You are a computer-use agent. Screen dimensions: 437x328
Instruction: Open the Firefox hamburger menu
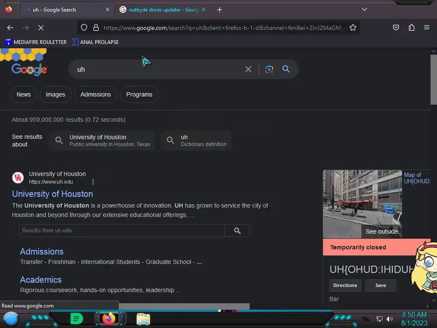pos(427,27)
